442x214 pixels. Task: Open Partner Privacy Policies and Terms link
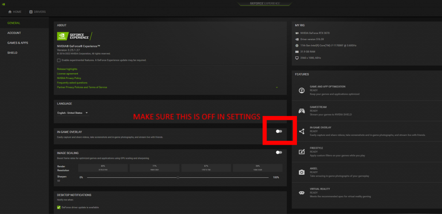82,87
